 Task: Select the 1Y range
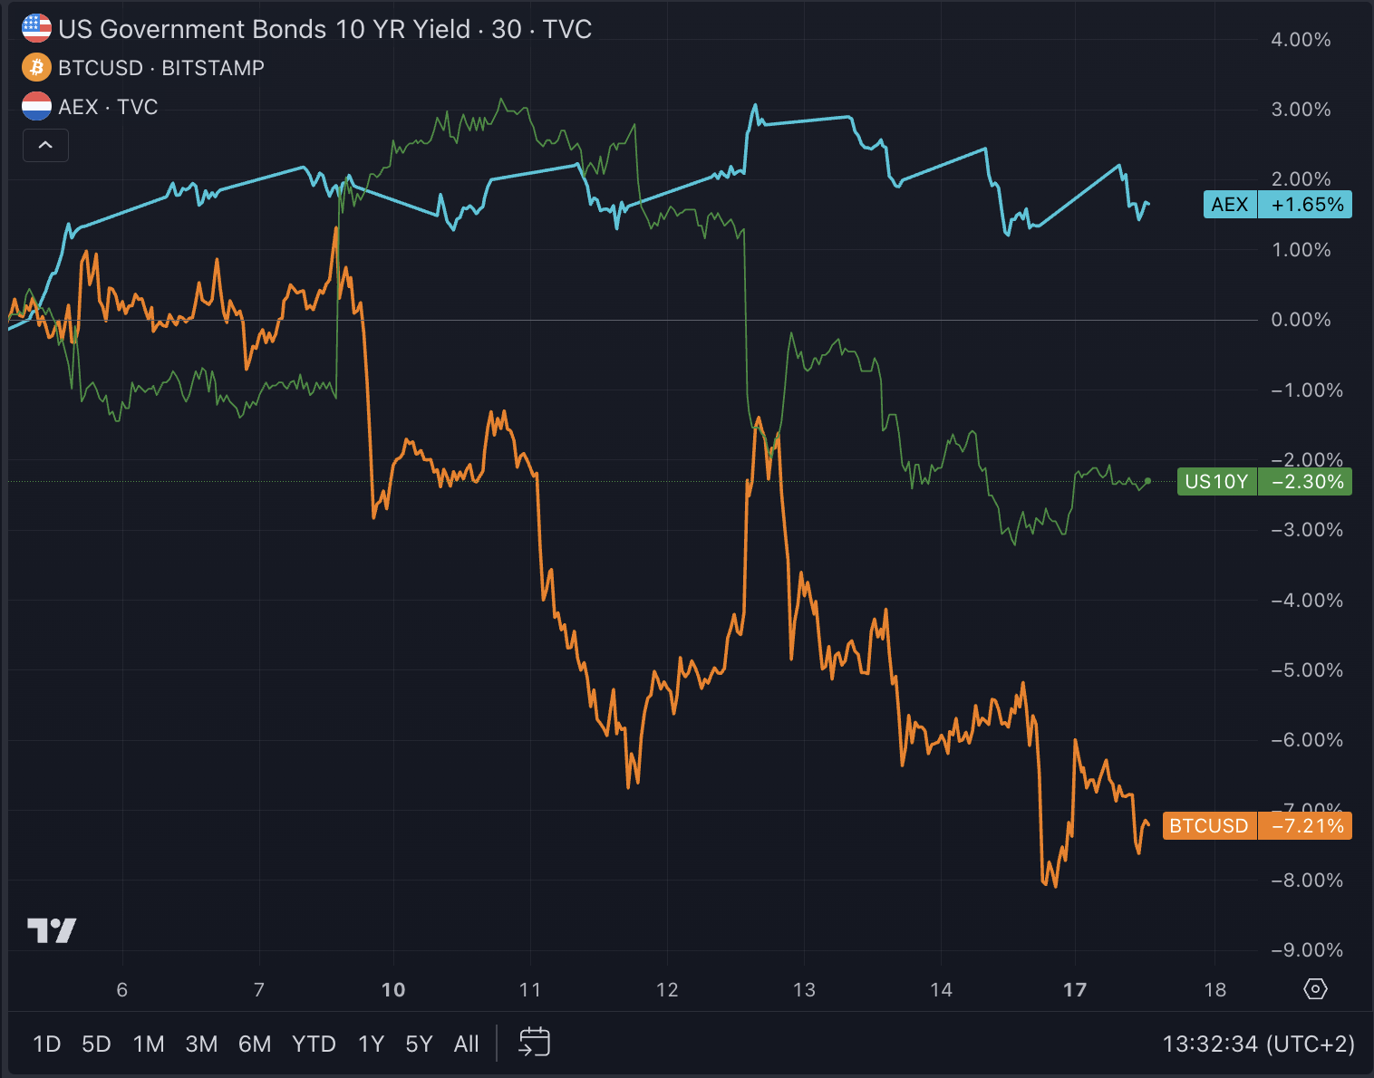[x=370, y=1043]
